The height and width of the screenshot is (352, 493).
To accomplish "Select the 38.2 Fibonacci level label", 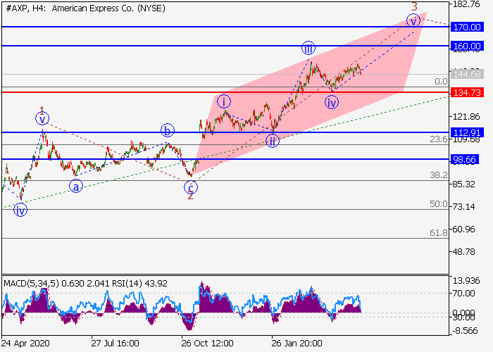I will [x=439, y=175].
